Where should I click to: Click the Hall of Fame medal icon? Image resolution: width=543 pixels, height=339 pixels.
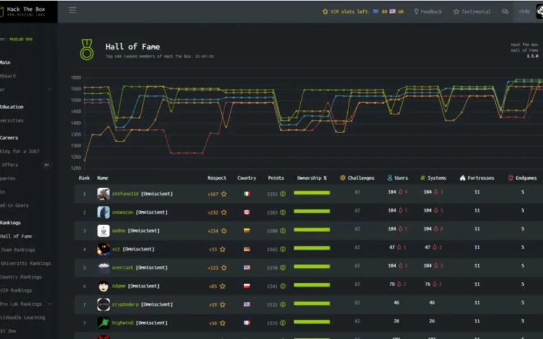tap(87, 50)
